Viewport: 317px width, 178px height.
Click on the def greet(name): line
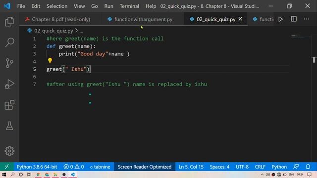pos(71,46)
